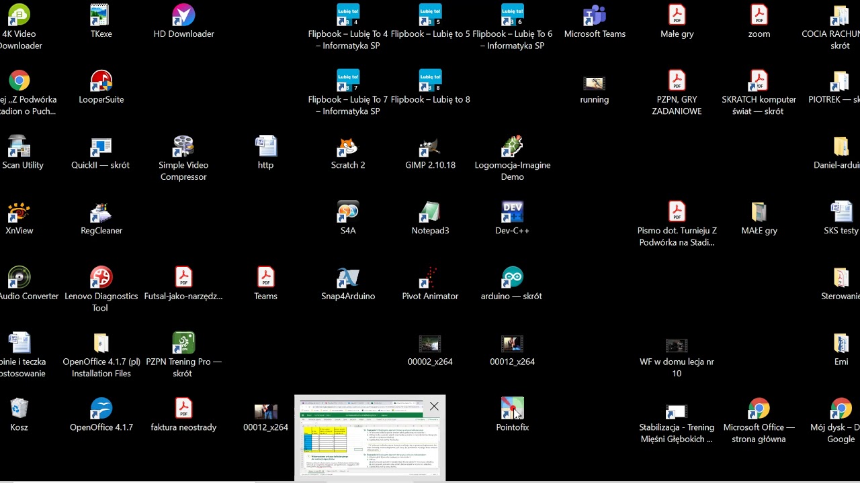The height and width of the screenshot is (483, 860).
Task: Click the arduino — skrót shortcut
Action: (512, 284)
